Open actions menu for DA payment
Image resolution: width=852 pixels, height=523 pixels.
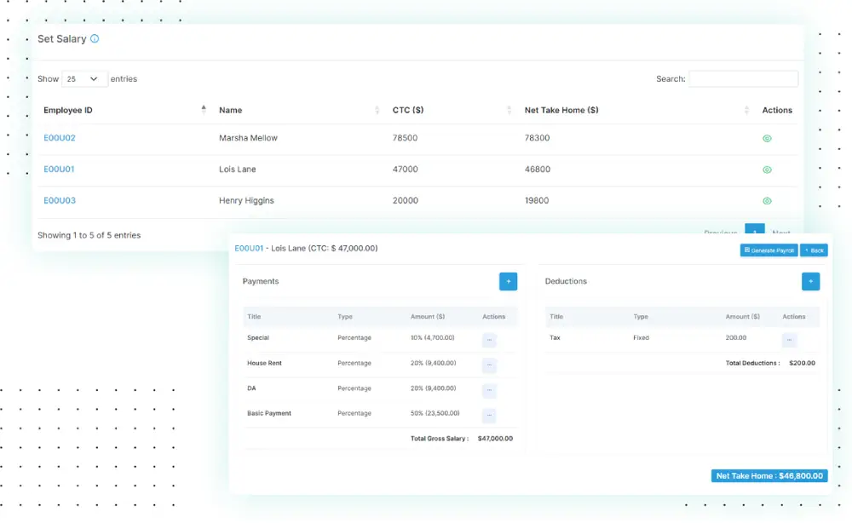pos(489,391)
